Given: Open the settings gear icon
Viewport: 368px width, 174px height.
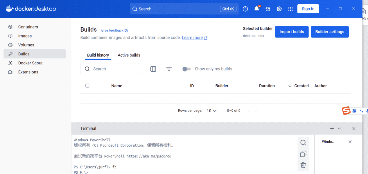Looking at the screenshot, I should (x=279, y=9).
